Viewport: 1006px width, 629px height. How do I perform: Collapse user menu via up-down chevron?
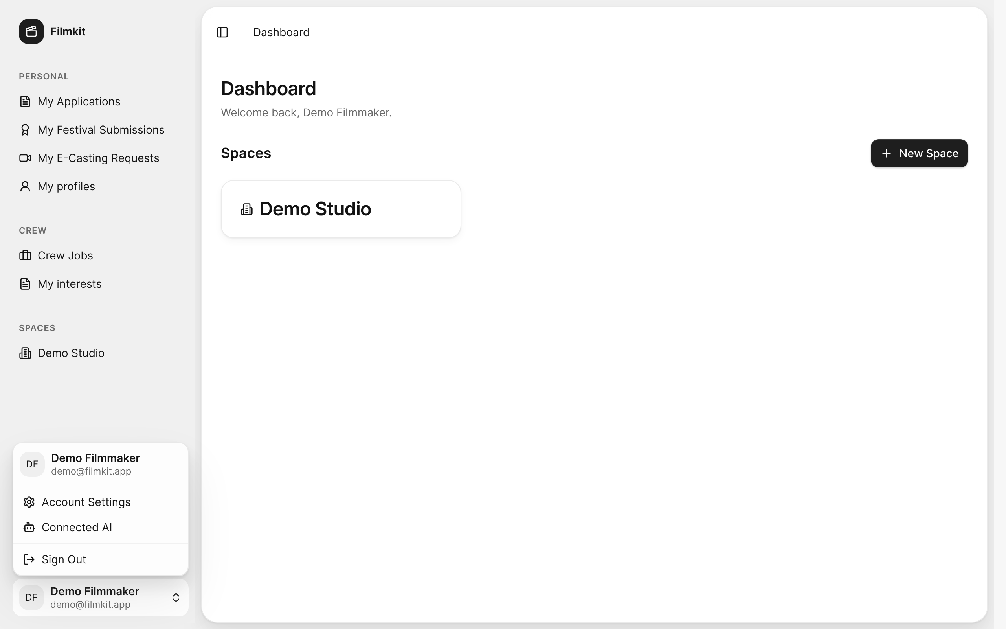pos(176,598)
